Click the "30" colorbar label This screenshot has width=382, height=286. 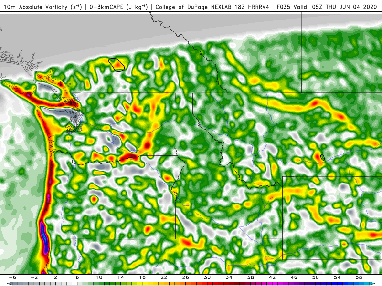[x=207, y=277]
